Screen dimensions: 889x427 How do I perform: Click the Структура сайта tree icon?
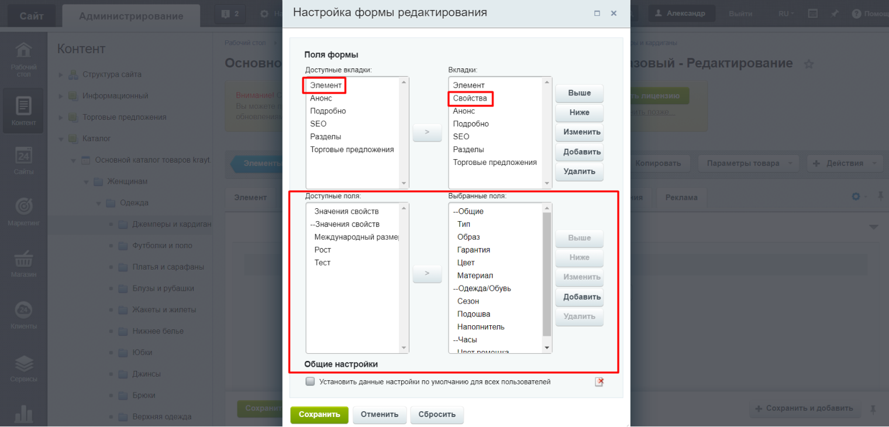[x=74, y=74]
